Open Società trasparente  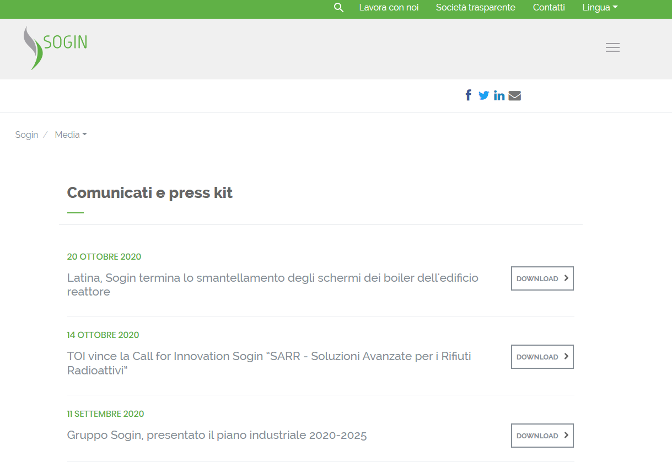[x=476, y=8]
